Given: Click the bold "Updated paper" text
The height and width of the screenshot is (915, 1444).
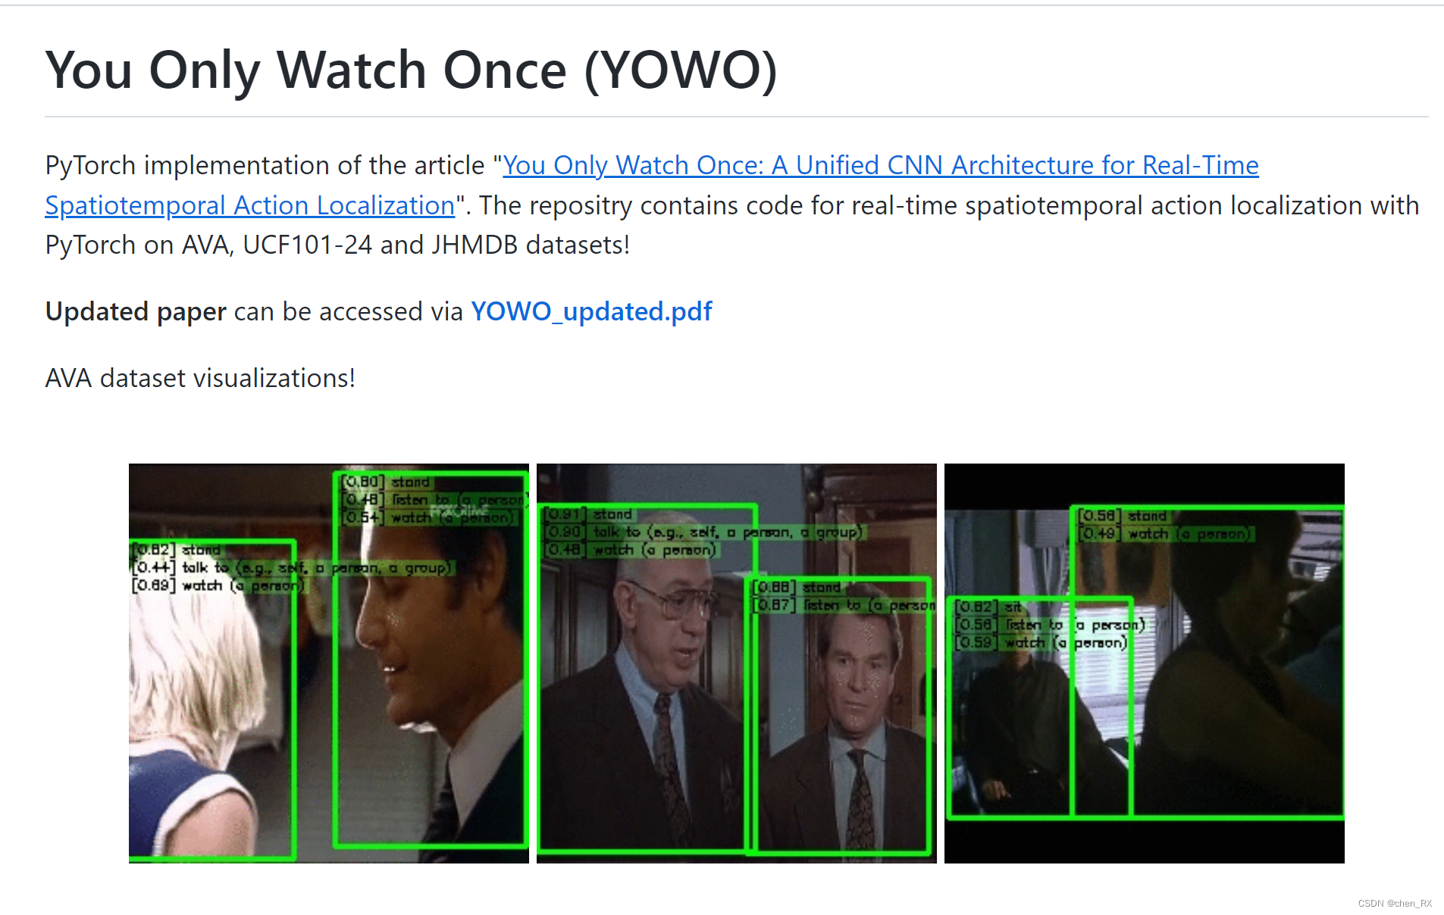Looking at the screenshot, I should tap(136, 311).
